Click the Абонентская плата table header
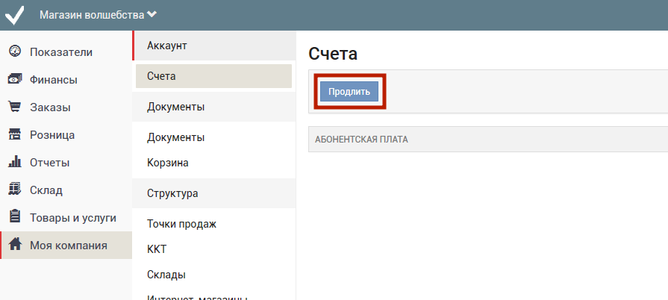 [361, 140]
